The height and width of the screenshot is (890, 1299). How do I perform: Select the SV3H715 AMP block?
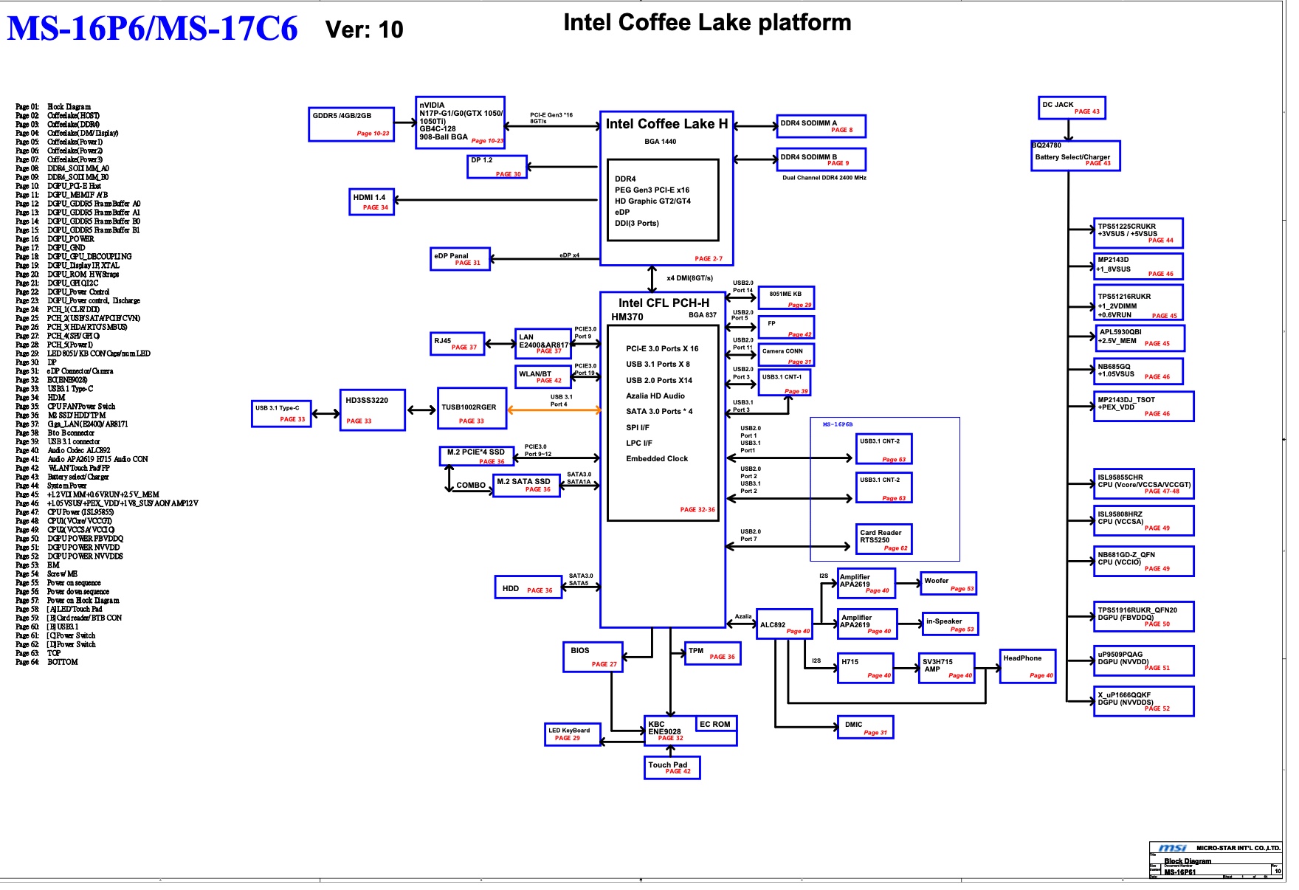947,668
